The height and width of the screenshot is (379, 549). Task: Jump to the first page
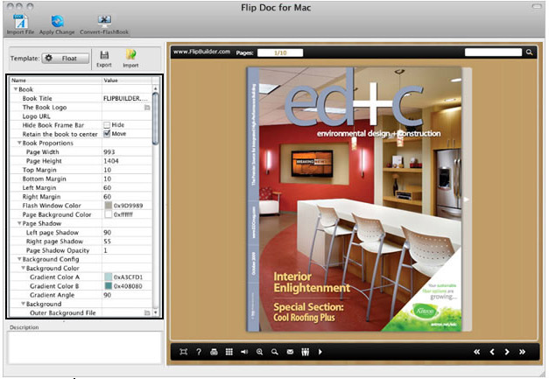[x=476, y=352]
